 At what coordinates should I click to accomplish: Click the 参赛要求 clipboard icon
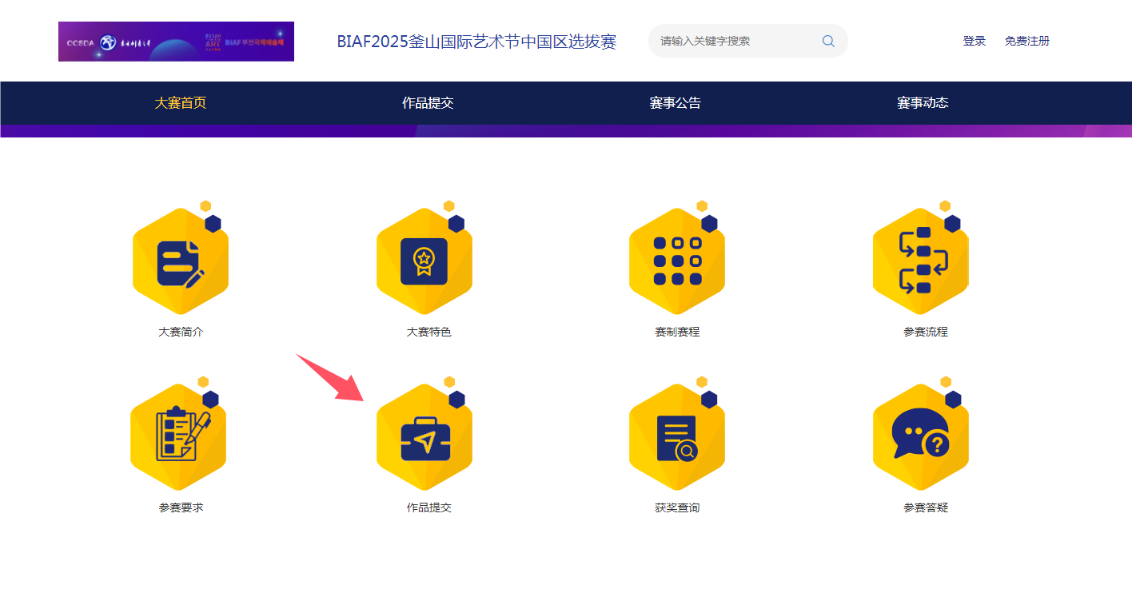pos(178,436)
